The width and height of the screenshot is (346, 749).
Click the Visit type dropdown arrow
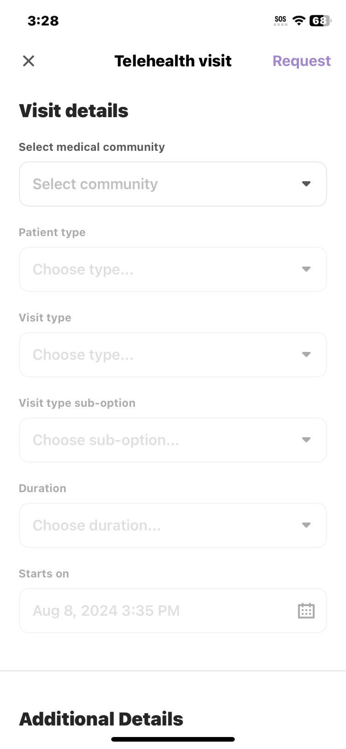(x=306, y=355)
